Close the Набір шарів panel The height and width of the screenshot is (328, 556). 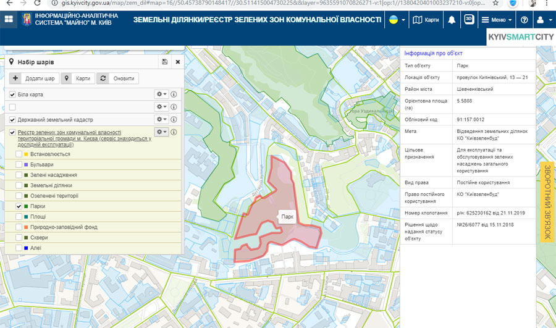[x=178, y=62]
